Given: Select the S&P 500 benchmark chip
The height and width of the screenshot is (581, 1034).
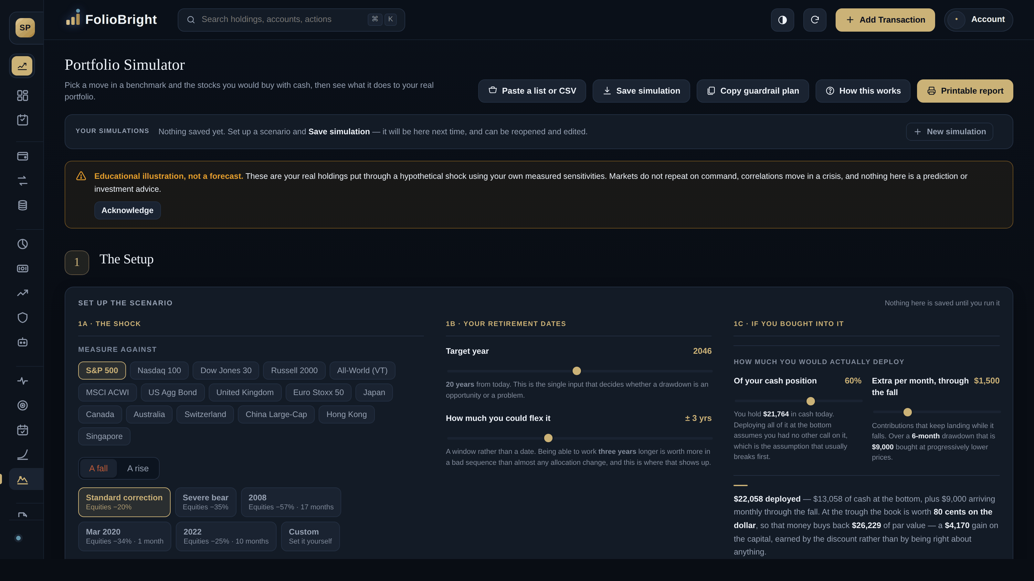Looking at the screenshot, I should pyautogui.click(x=102, y=371).
